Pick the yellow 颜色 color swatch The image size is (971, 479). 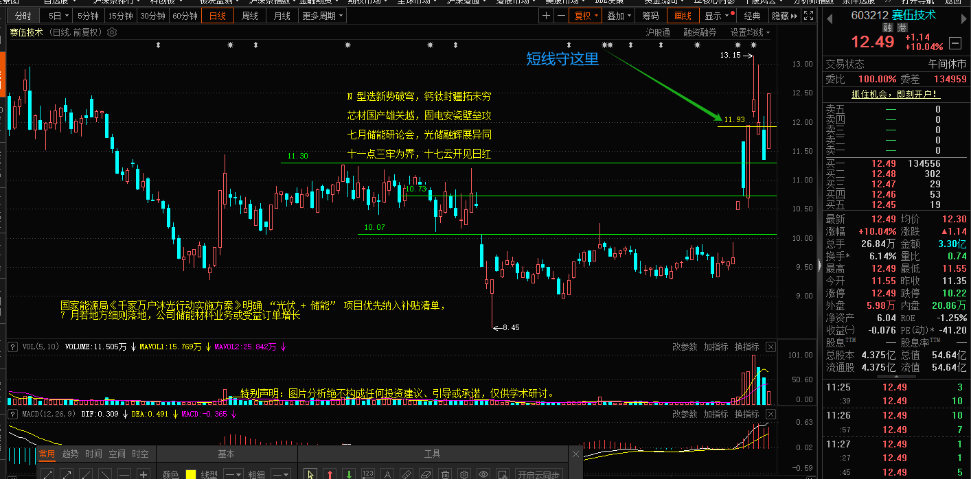191,474
